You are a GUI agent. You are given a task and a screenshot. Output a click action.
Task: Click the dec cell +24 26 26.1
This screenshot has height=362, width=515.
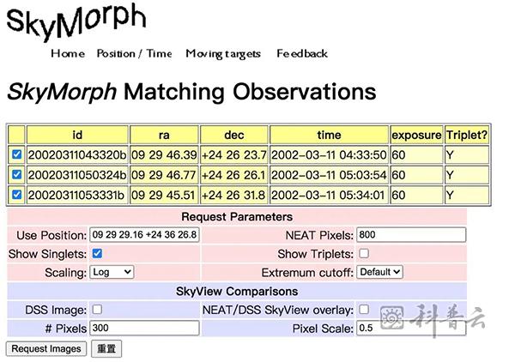(x=234, y=175)
